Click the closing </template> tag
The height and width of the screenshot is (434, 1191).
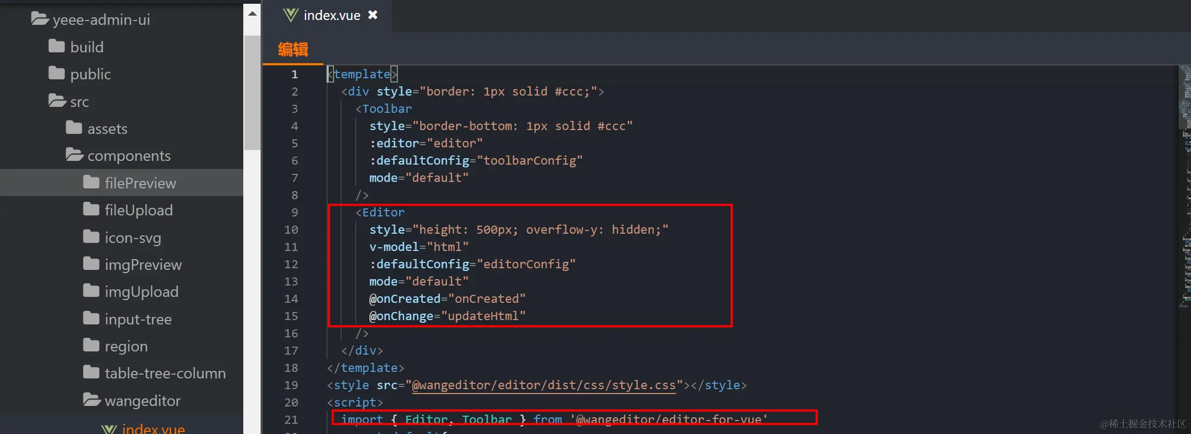(x=365, y=368)
